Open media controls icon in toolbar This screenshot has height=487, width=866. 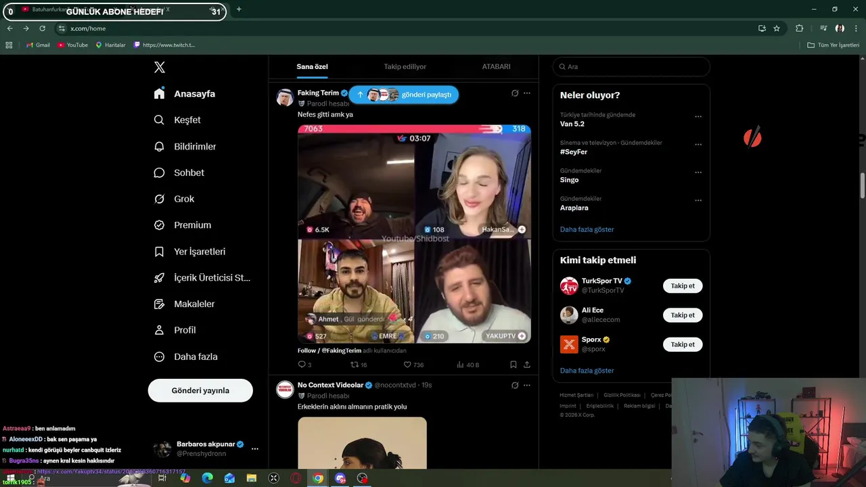tap(823, 28)
